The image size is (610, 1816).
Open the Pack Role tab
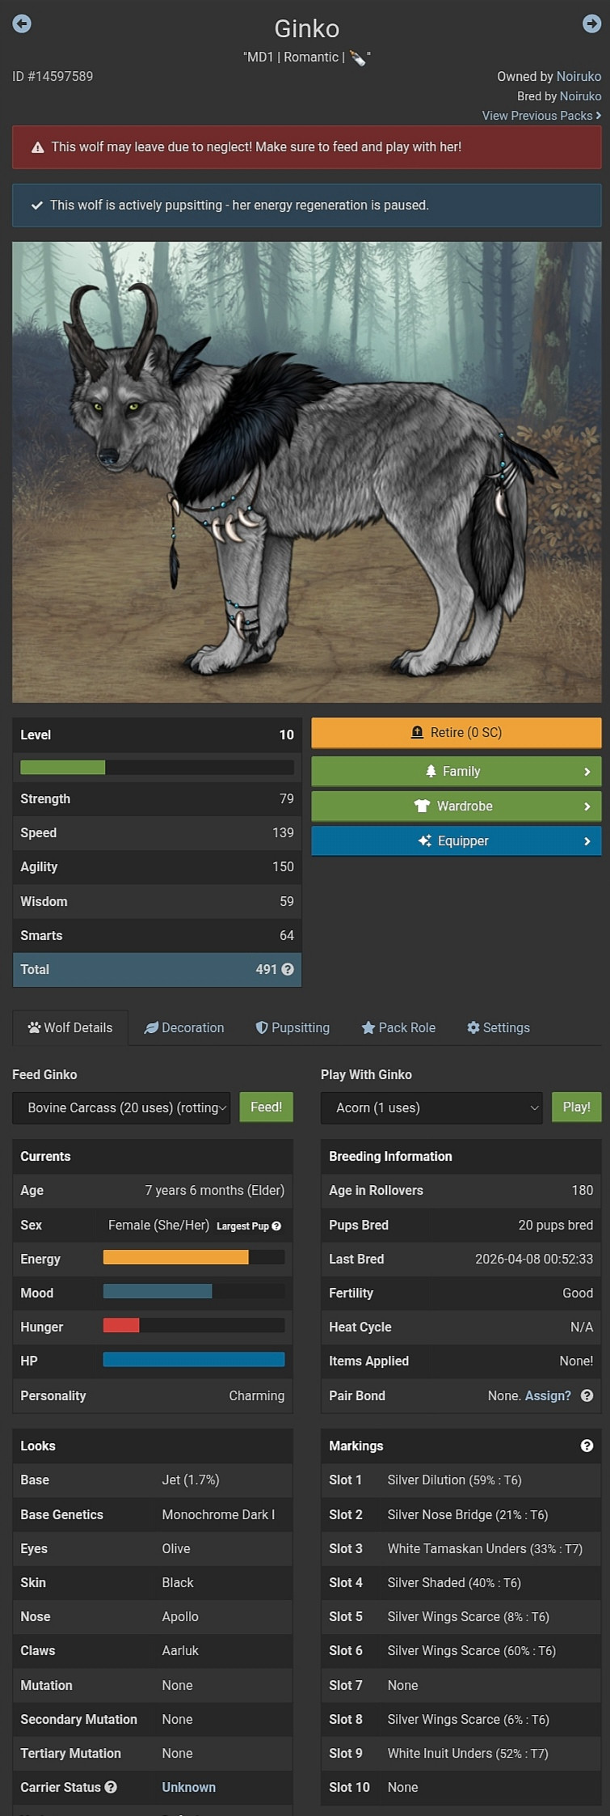pos(398,1027)
